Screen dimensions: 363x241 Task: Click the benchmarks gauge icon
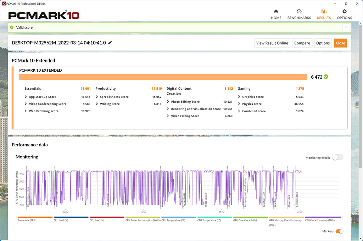(x=299, y=11)
